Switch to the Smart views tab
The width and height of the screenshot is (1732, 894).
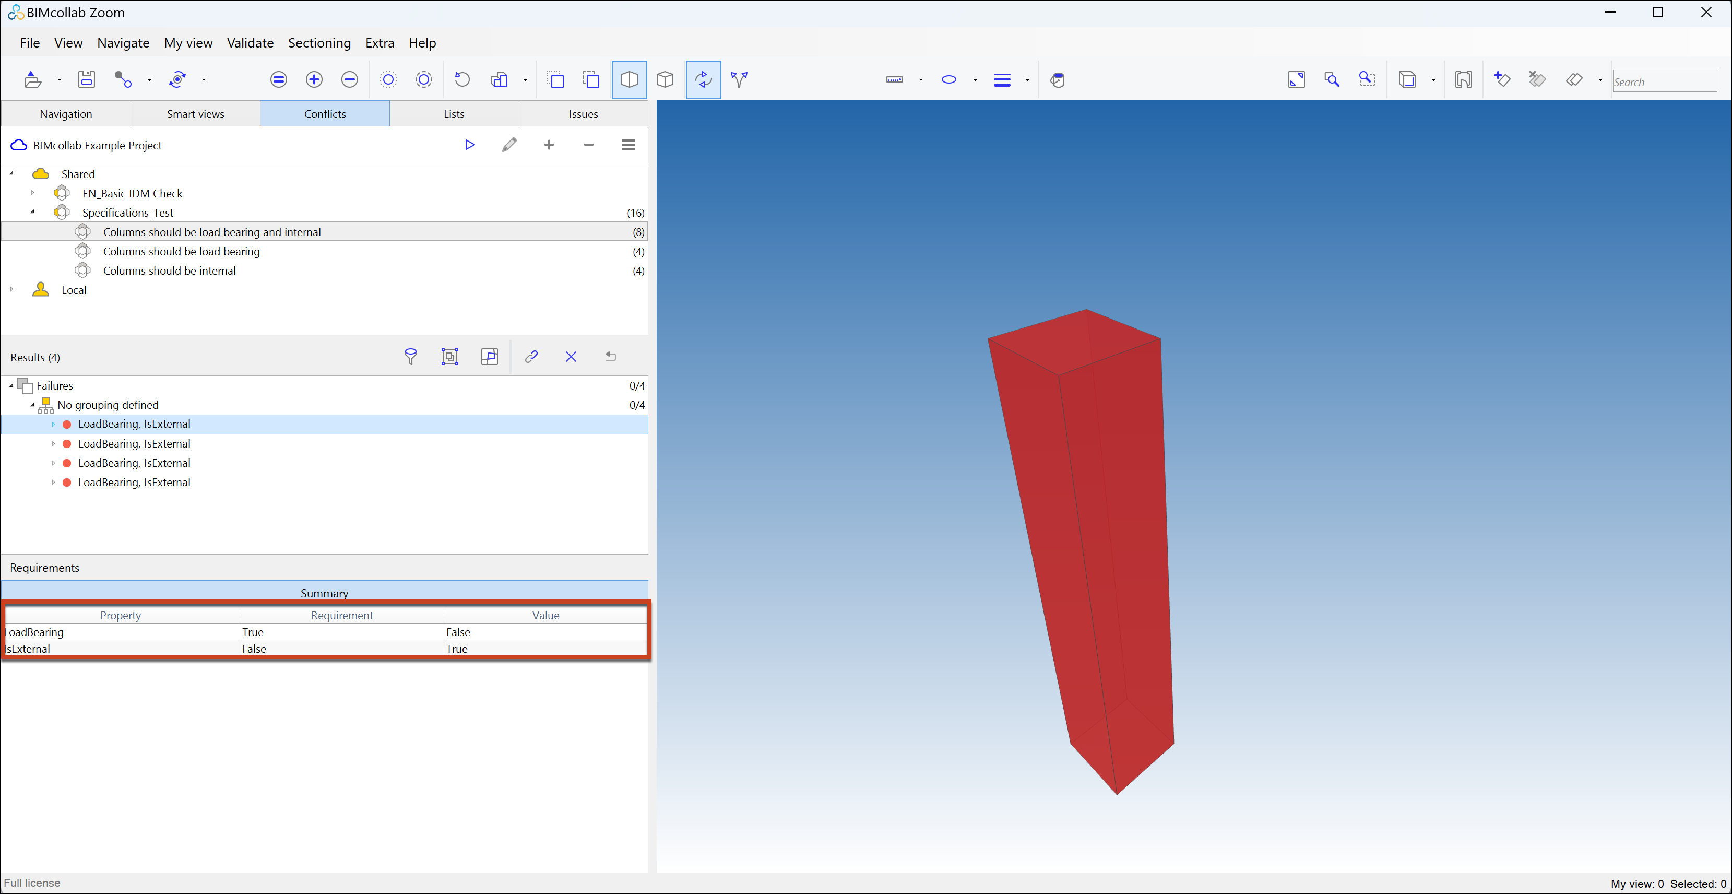[x=196, y=114]
